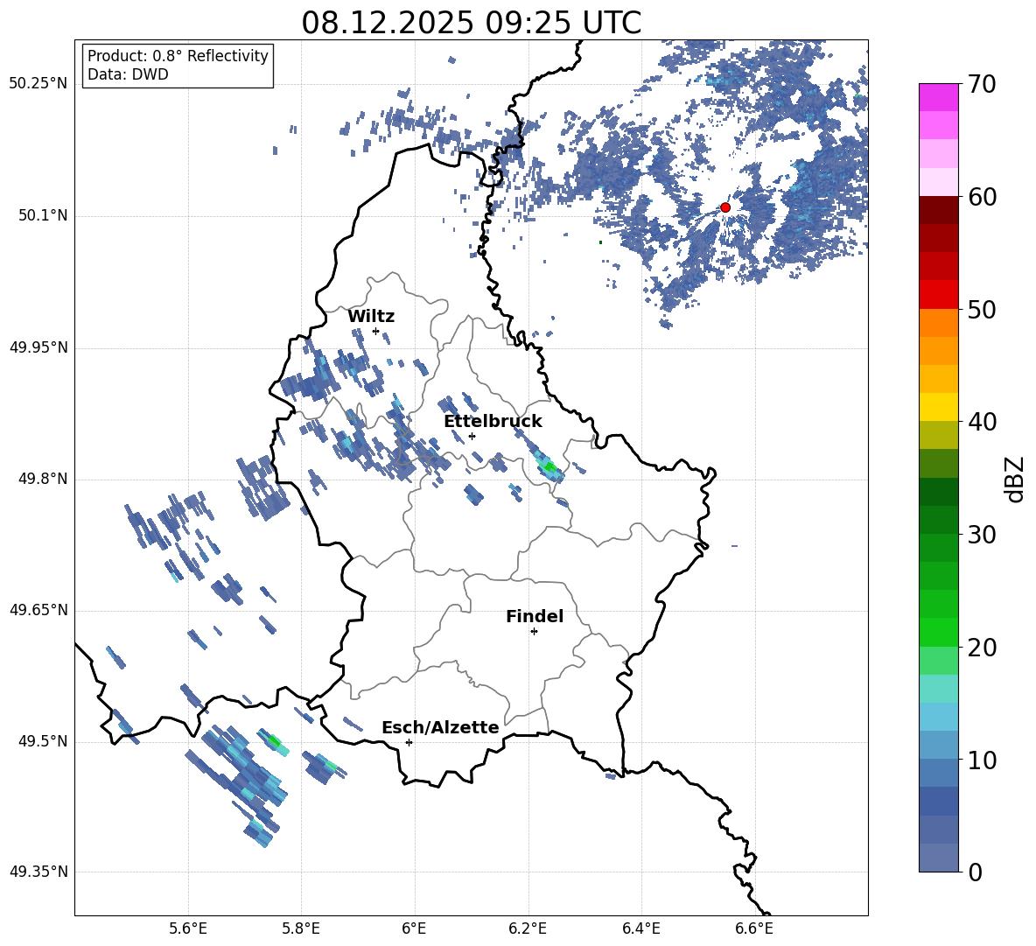The height and width of the screenshot is (946, 1036).
Task: Click the Product: 0.8° Reflectivity text
Action: (x=178, y=56)
